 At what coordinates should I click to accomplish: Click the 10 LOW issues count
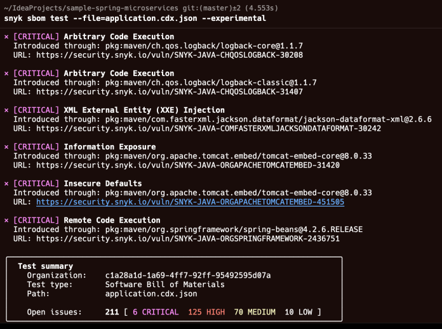pos(298,312)
